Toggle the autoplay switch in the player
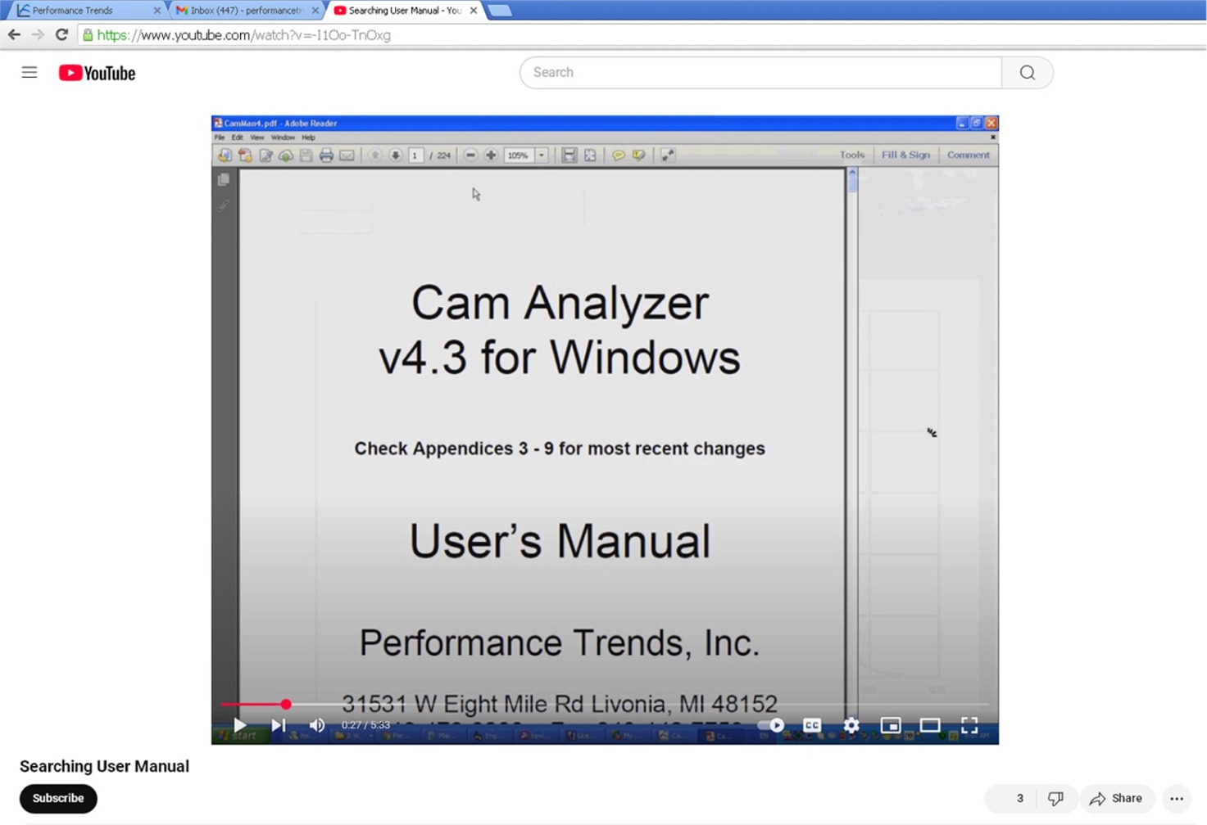This screenshot has width=1207, height=825. pyautogui.click(x=771, y=725)
